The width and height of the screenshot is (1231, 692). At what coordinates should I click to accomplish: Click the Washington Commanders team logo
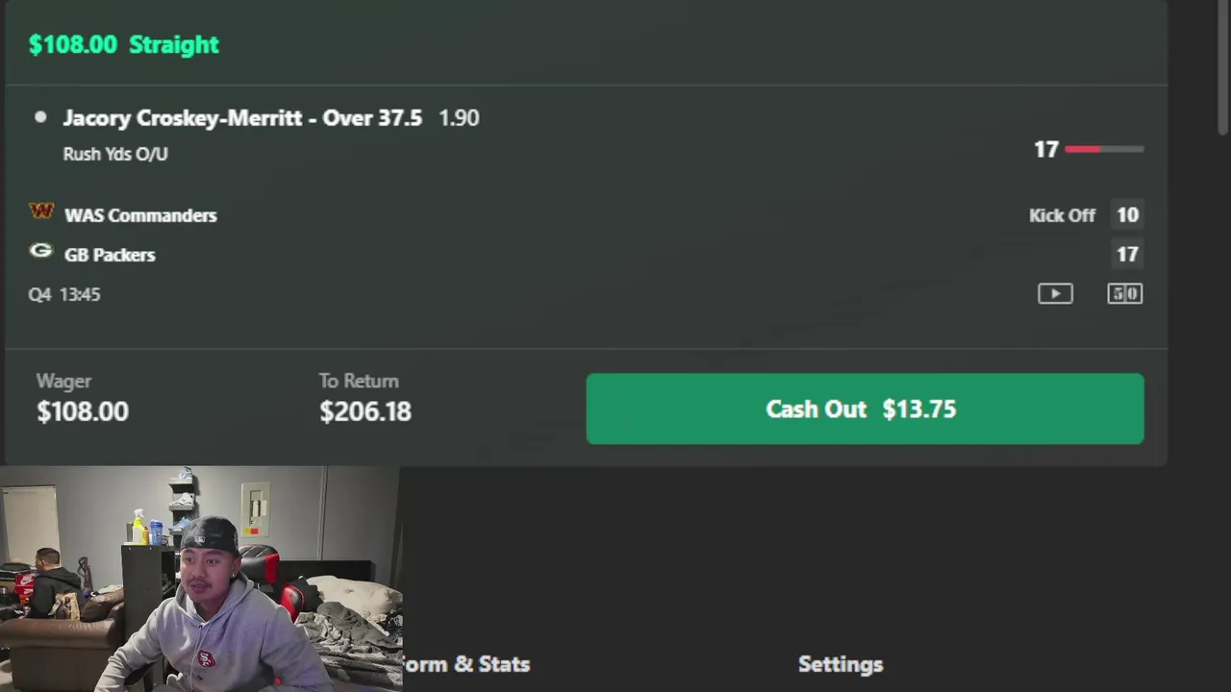[41, 211]
